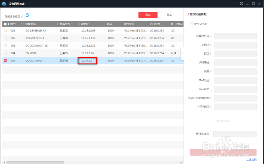Sort by number column arrow

click(21, 24)
